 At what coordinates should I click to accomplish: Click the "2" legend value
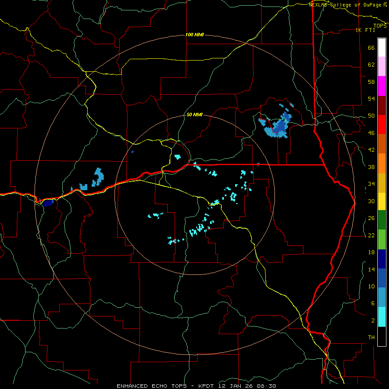373,321
